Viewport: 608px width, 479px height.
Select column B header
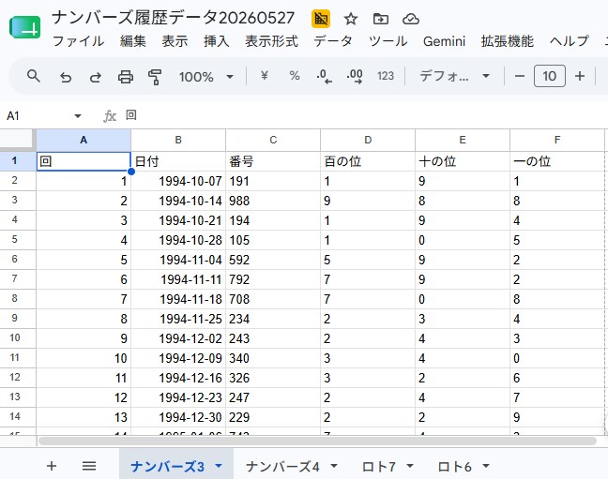(x=178, y=141)
